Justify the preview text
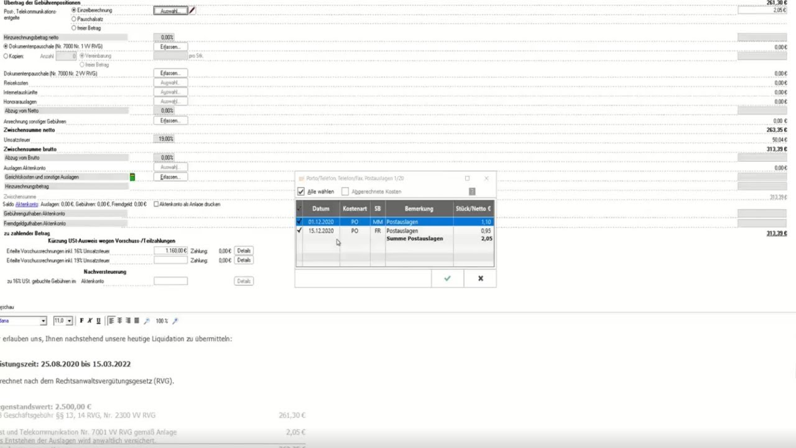 pyautogui.click(x=137, y=321)
